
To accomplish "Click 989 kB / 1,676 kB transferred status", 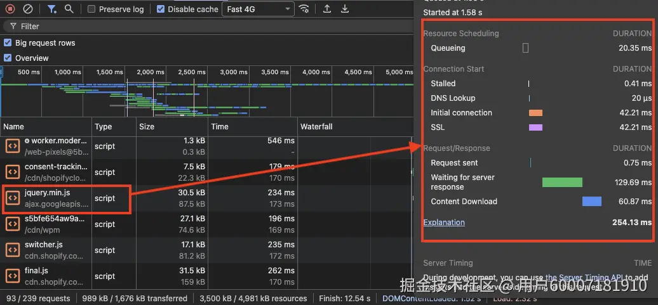I will (135, 298).
